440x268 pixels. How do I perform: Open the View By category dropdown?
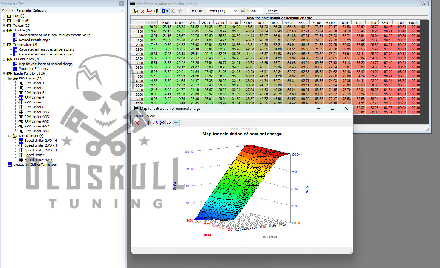click(70, 10)
